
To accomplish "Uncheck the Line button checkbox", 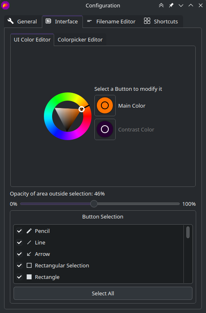I will point(19,242).
